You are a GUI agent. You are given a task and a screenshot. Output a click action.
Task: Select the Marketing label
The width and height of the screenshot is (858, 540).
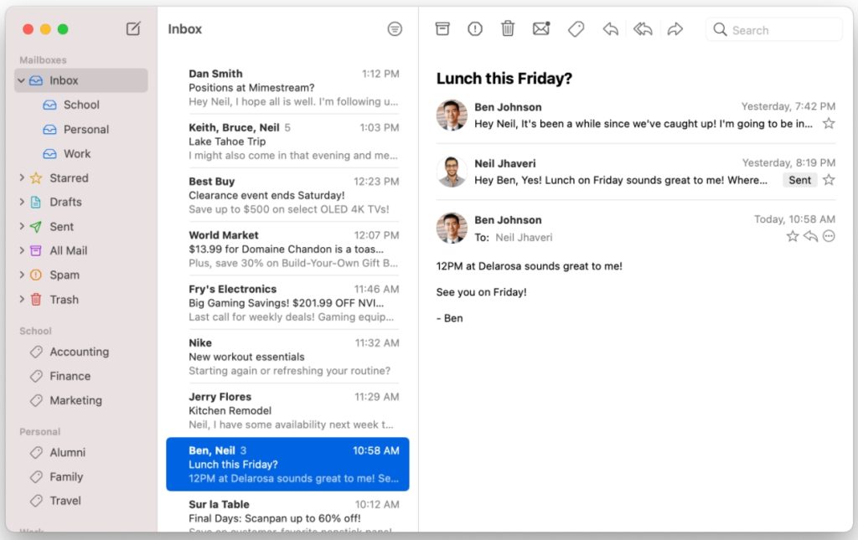(x=75, y=400)
